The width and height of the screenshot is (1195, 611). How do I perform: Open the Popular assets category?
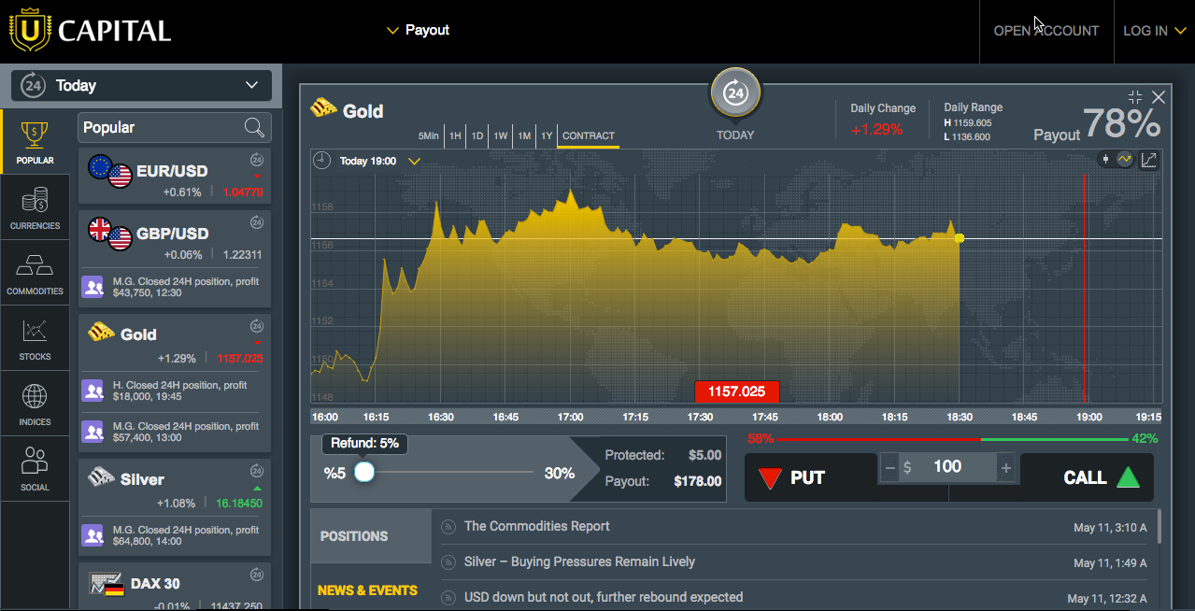pyautogui.click(x=35, y=142)
